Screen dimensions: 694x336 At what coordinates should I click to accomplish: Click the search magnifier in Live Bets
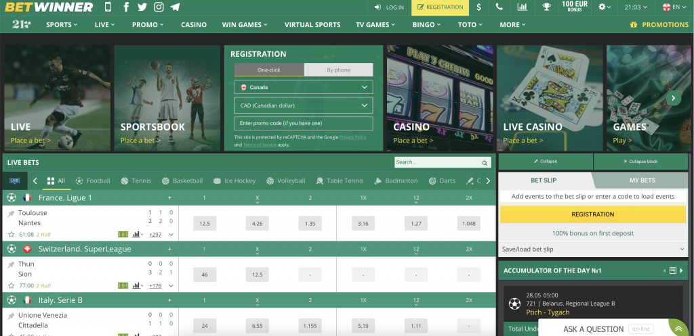pos(485,163)
